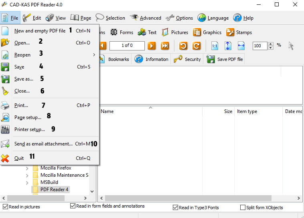The image size is (304, 218).
Task: Open the Selection menu
Action: (x=110, y=18)
